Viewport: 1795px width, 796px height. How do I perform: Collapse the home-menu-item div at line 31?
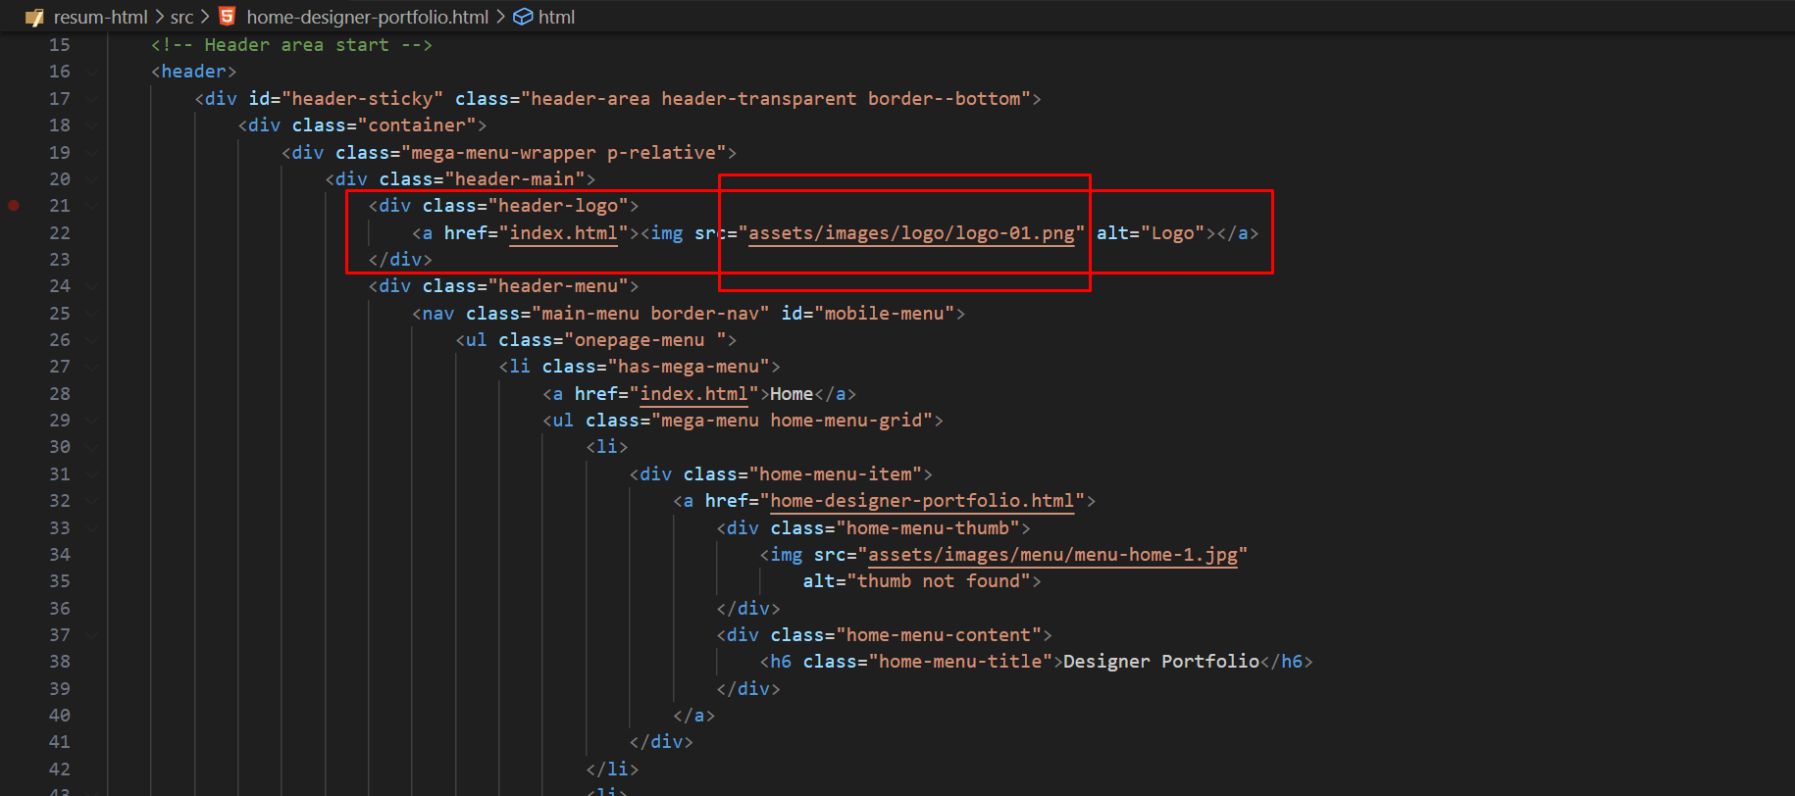(x=91, y=474)
